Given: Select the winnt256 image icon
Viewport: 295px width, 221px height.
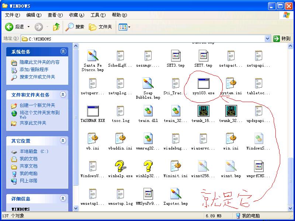Looking at the screenshot, I should (204, 166).
